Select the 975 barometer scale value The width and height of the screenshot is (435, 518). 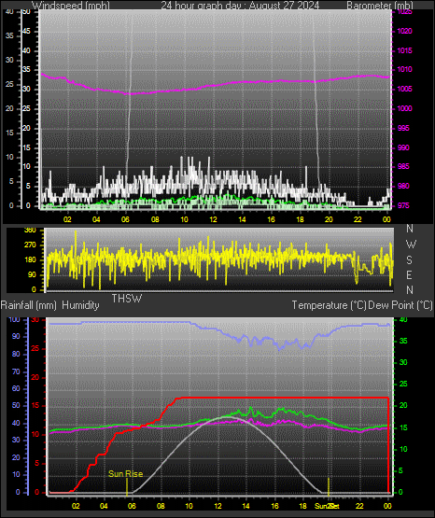(403, 205)
